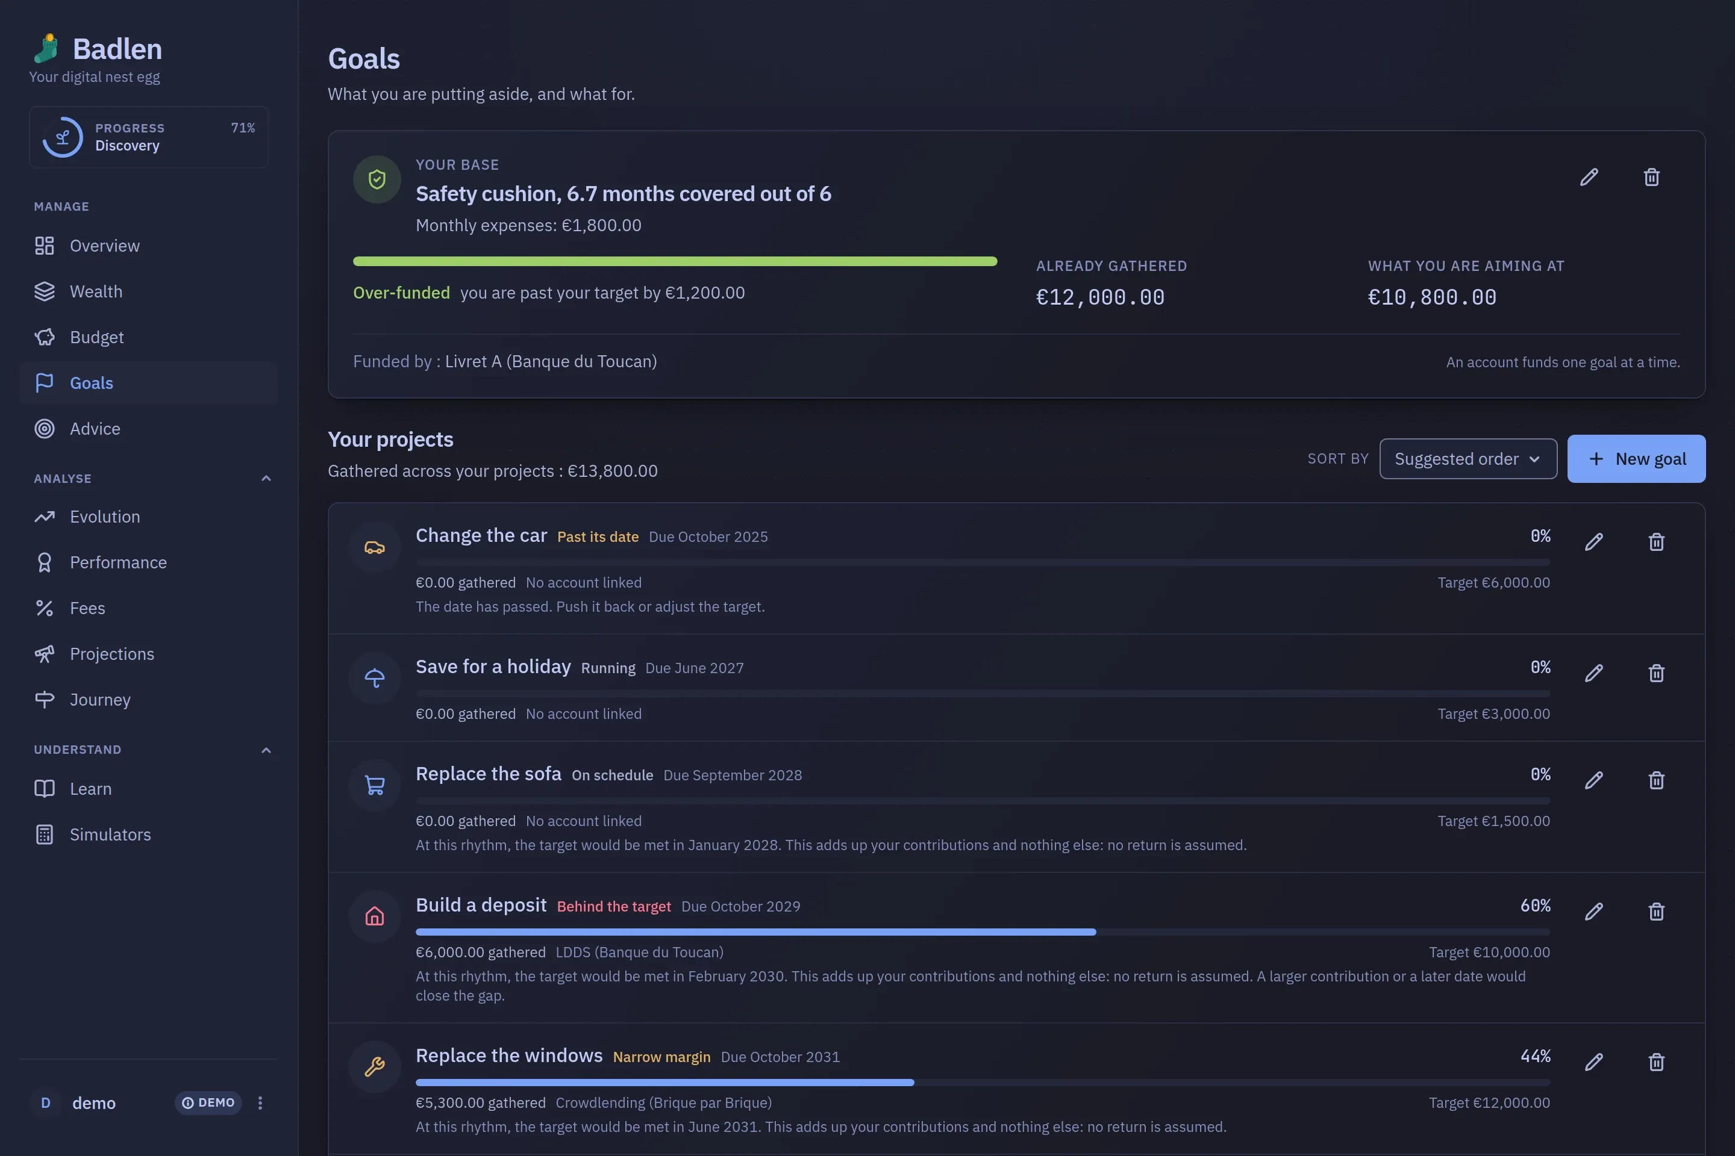The height and width of the screenshot is (1156, 1735).
Task: Click the cart icon for Replace the sofa
Action: coord(375,785)
